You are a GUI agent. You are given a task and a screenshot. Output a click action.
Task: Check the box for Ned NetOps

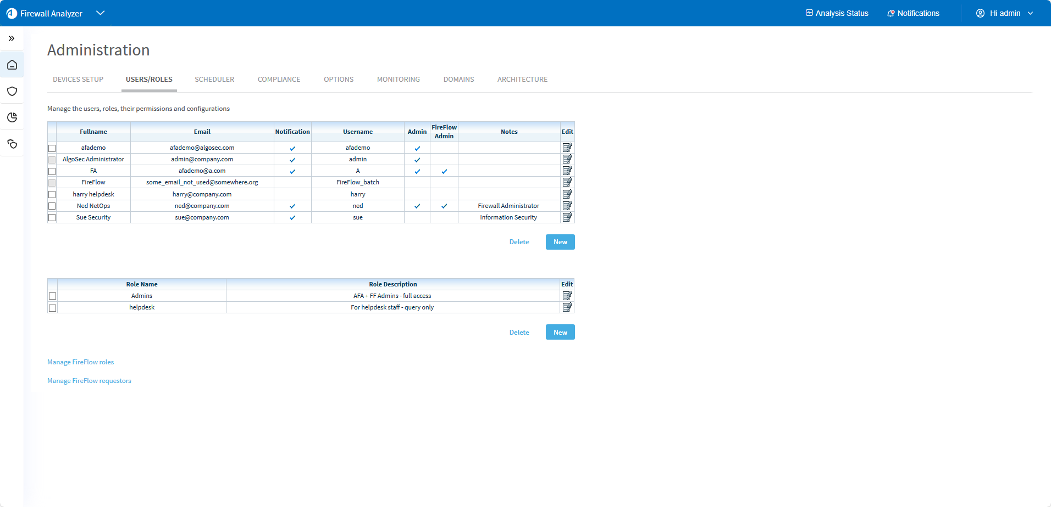pos(52,206)
